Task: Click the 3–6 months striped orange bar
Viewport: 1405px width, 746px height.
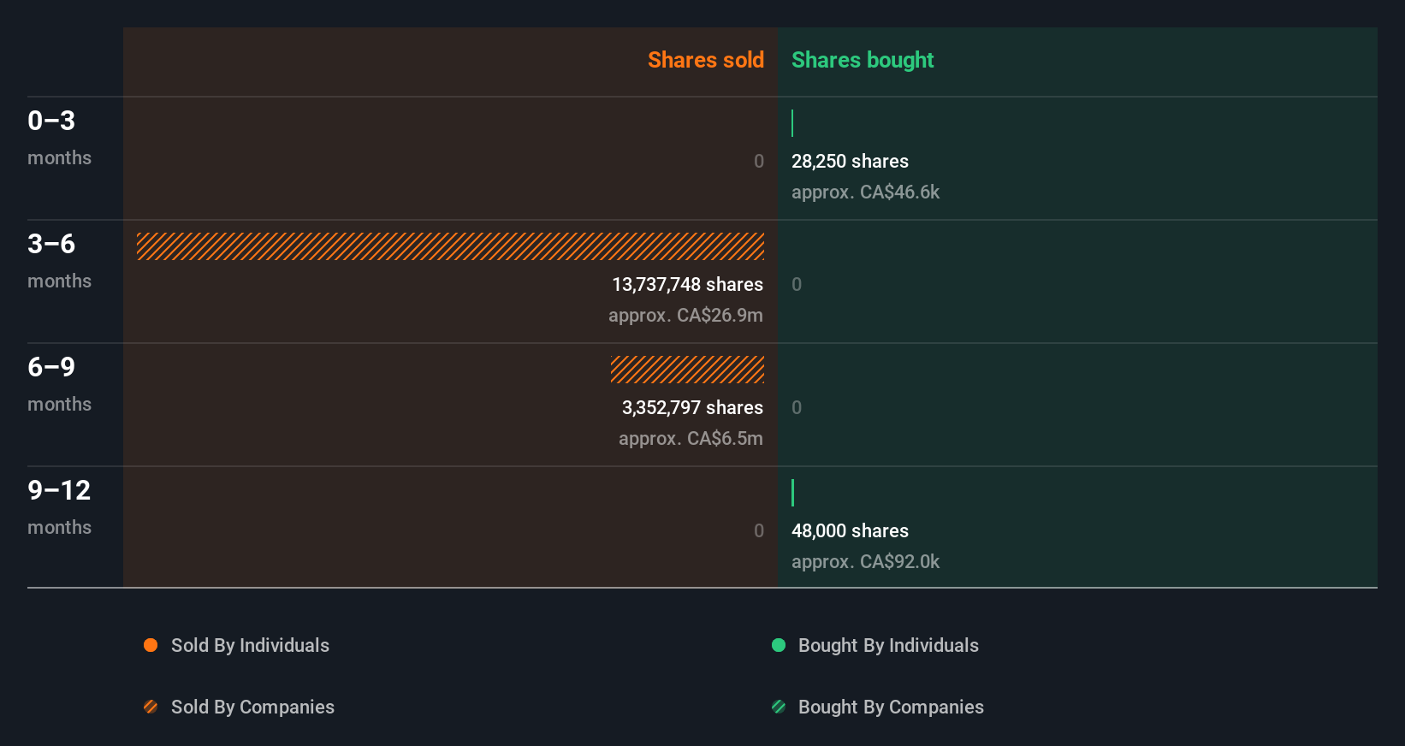Action: click(x=450, y=246)
